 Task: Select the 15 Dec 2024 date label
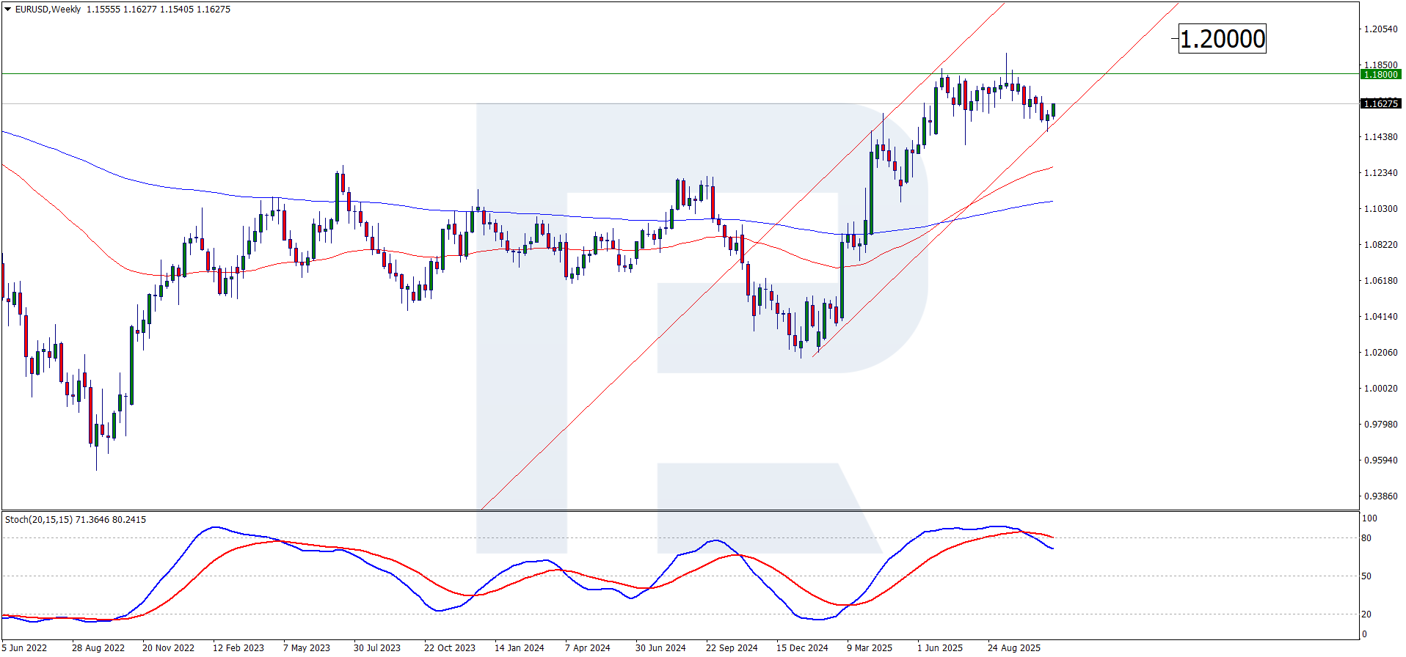pos(802,647)
